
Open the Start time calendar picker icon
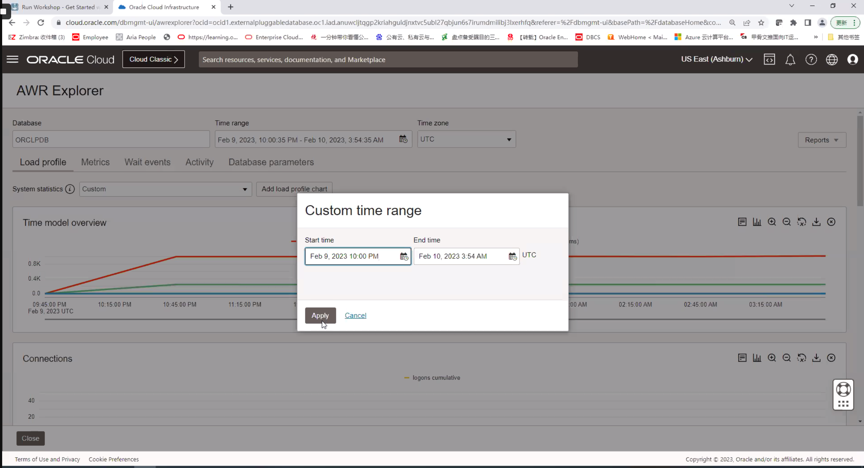click(404, 256)
